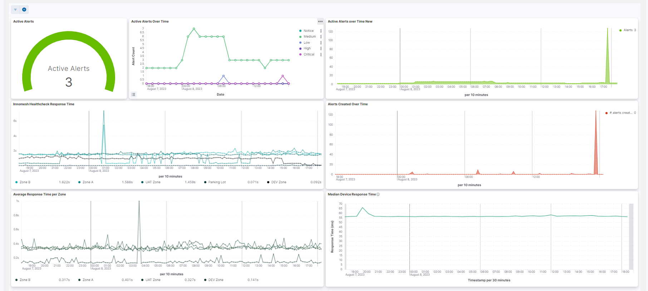
Task: Click Medium series peak data point at 7
Action: tap(194, 29)
